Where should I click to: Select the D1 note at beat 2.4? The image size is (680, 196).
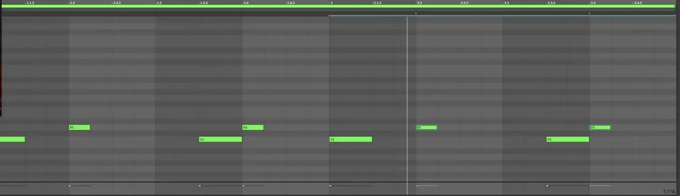(x=600, y=127)
